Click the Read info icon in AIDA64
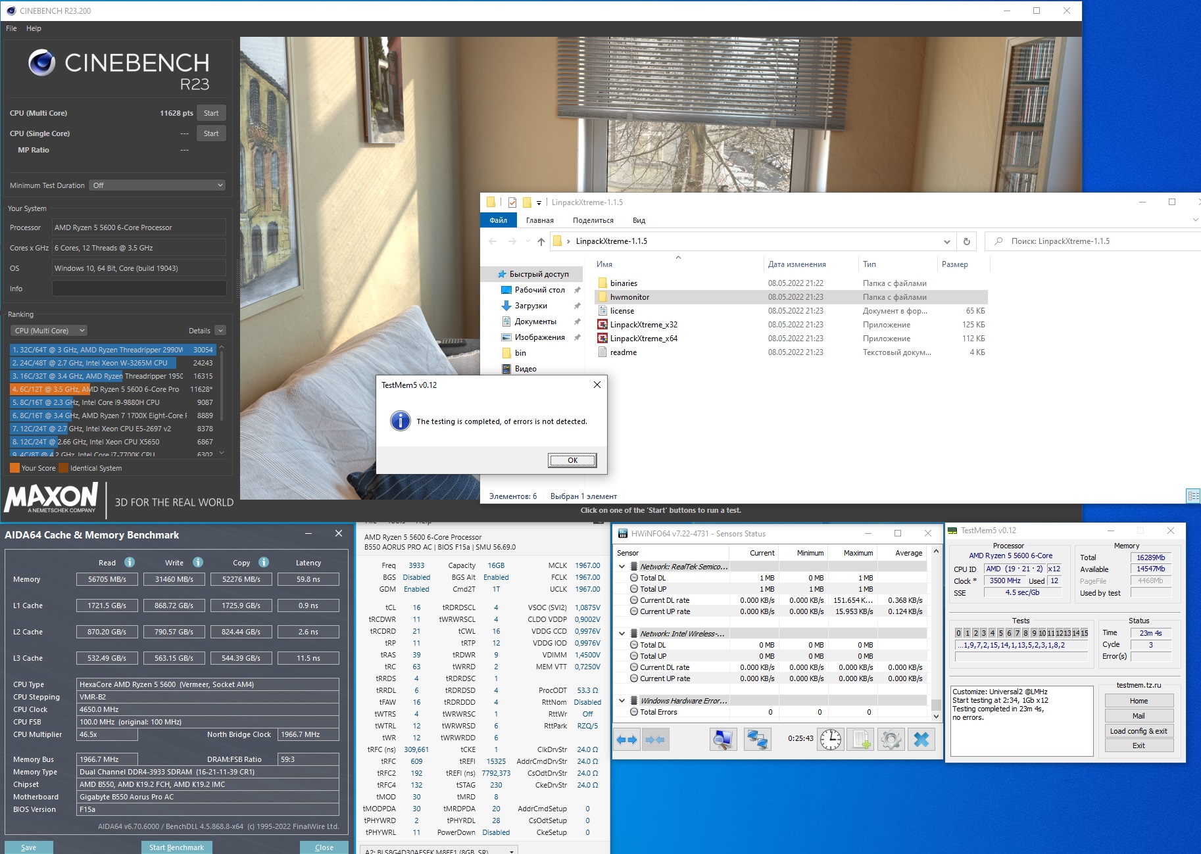 130,562
